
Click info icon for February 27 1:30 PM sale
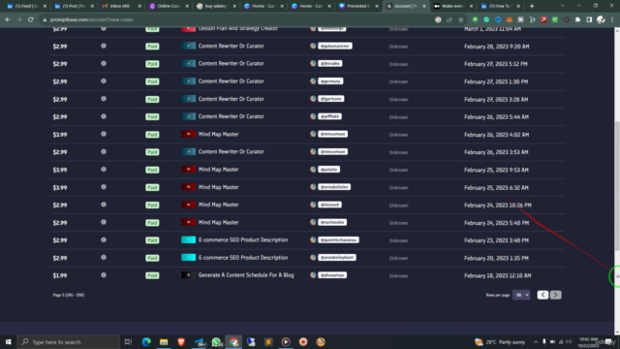coord(104,81)
